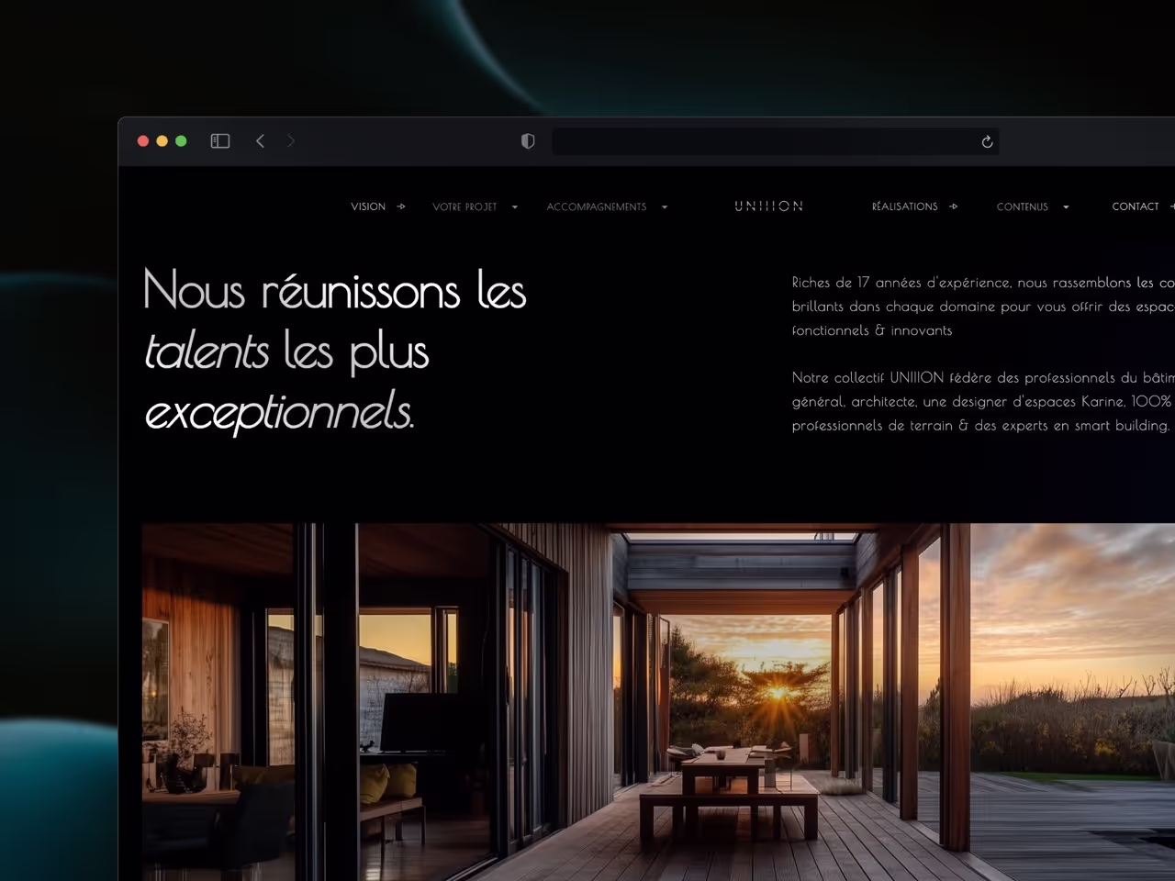
Task: Click the arrow icon beside VISION
Action: point(401,206)
